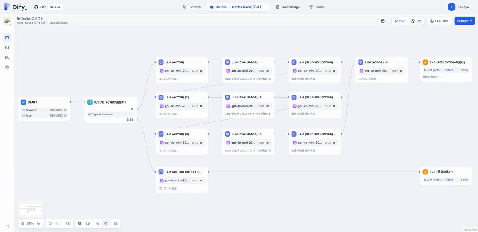The width and height of the screenshot is (478, 232).
Task: Run the workflow
Action: click(400, 21)
